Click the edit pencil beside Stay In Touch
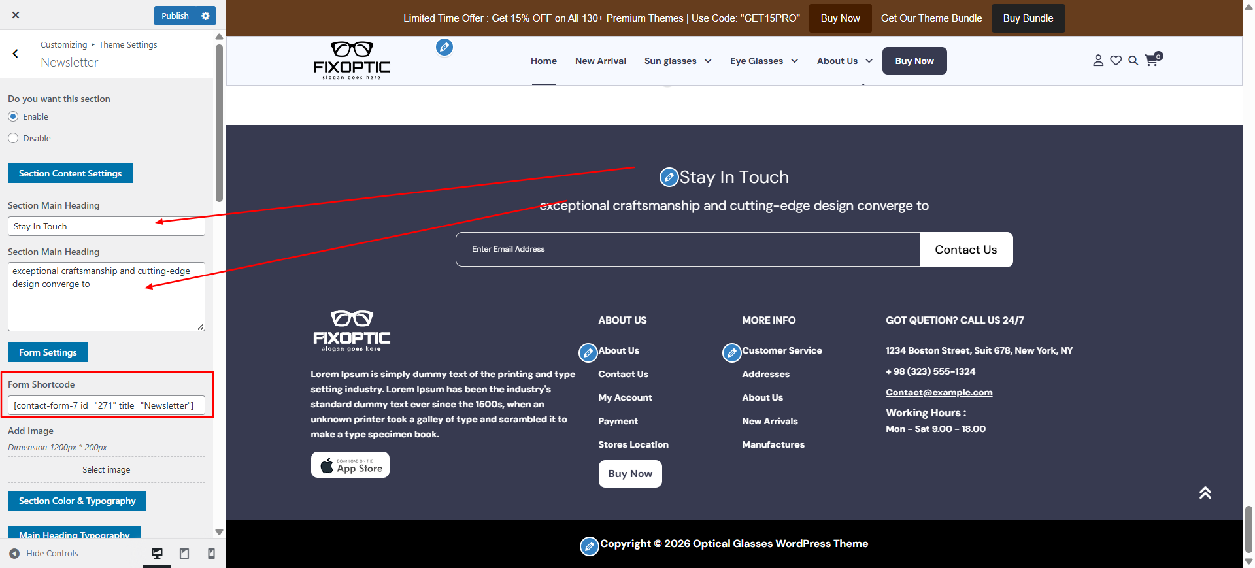Image resolution: width=1255 pixels, height=568 pixels. click(669, 177)
